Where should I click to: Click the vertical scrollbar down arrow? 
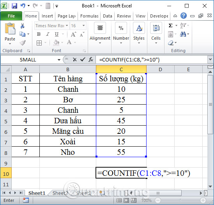click(x=210, y=186)
